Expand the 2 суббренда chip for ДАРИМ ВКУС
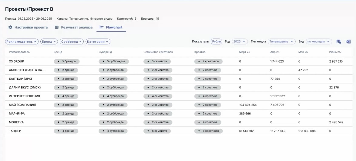356x161 pixels. [x=113, y=88]
